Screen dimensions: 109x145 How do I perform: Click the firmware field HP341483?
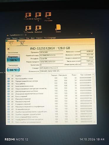tap(51, 52)
